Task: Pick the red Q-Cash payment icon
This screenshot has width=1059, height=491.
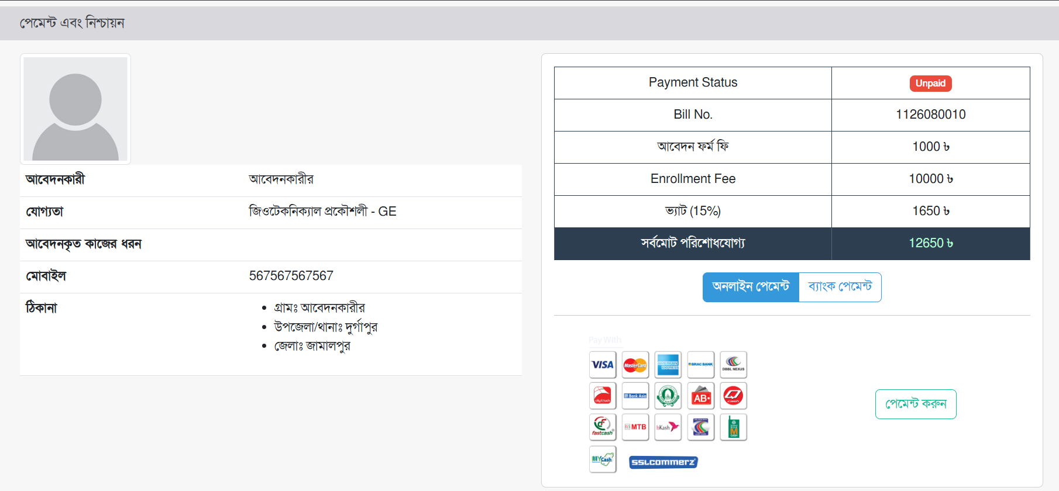Action: (x=734, y=396)
